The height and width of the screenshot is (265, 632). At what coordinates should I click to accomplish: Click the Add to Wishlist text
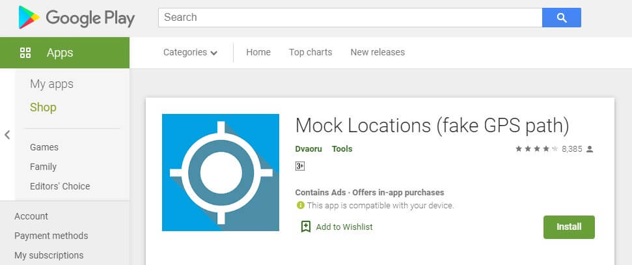344,227
